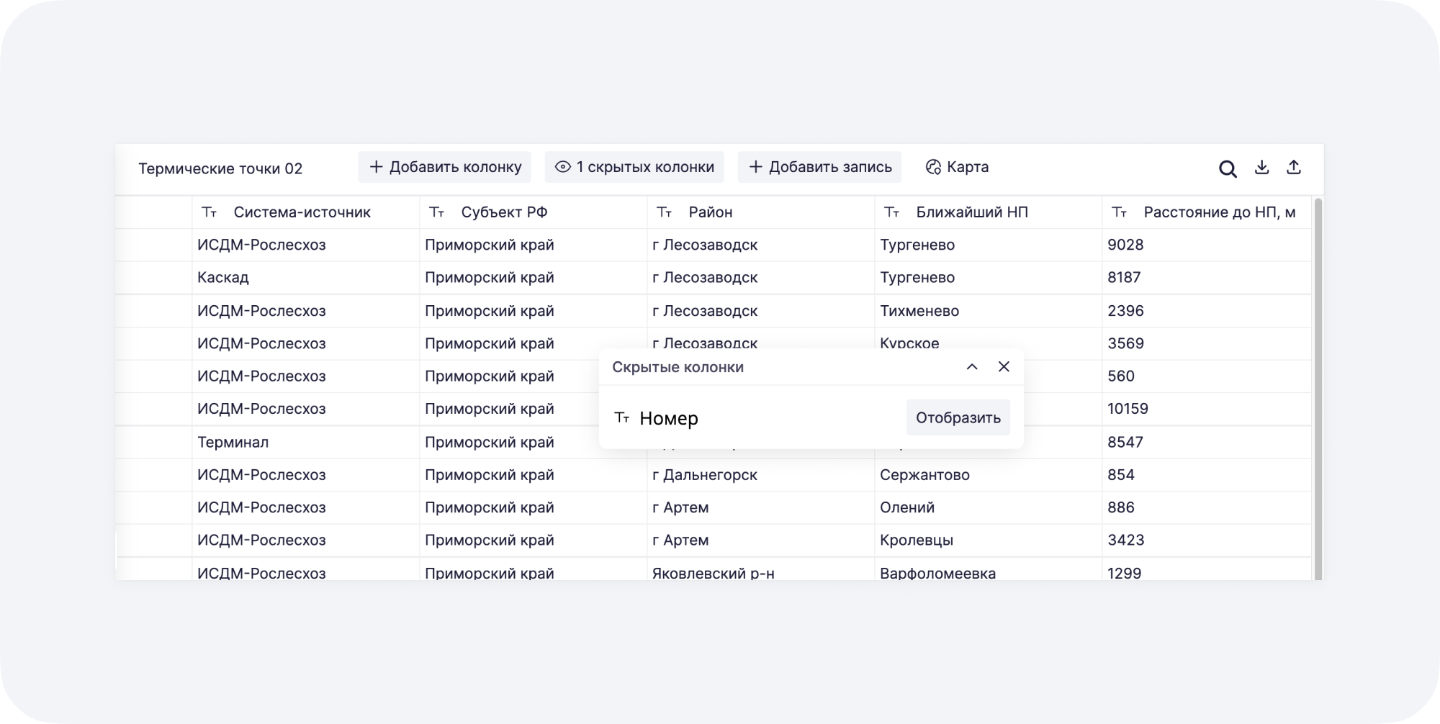Screen dimensions: 1440x724
Task: Toggle the eye icon on hidden columns button
Action: 562,166
